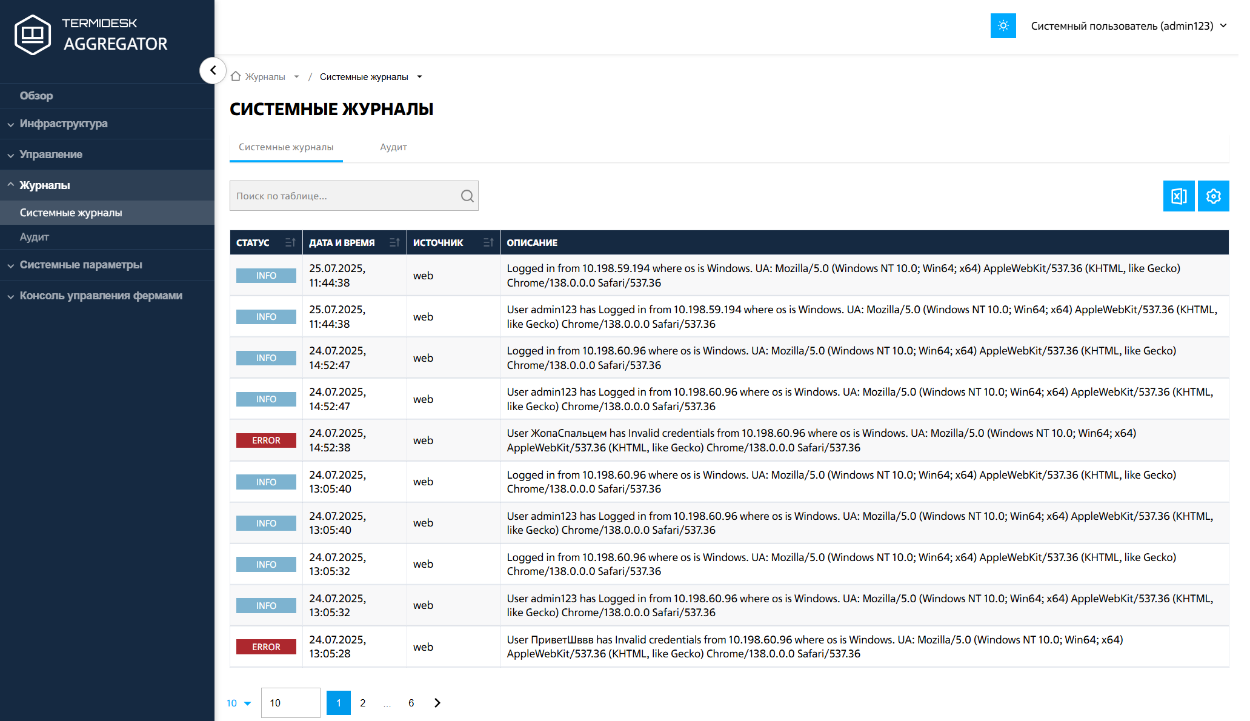Click the search magnifier icon
1250x721 pixels.
tap(467, 196)
